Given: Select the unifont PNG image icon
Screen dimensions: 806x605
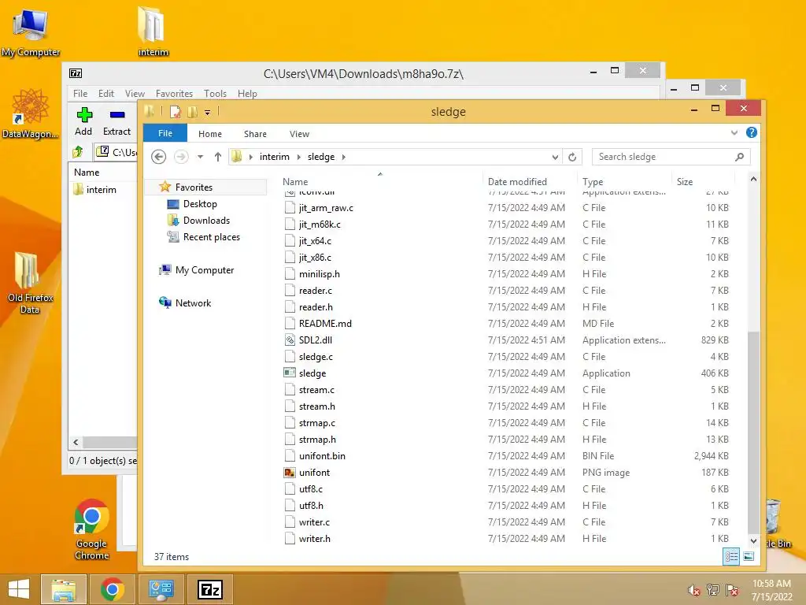Looking at the screenshot, I should 290,473.
